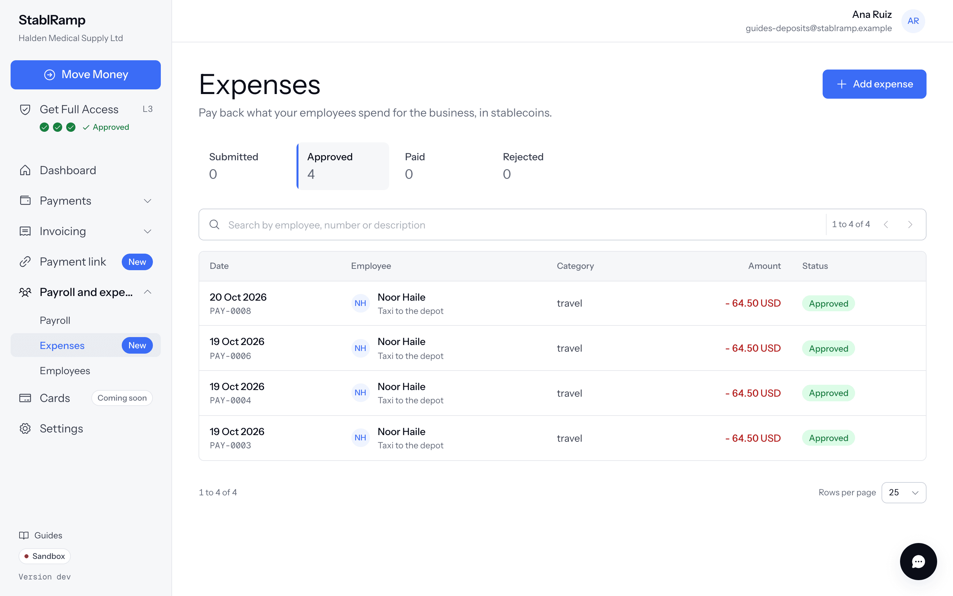
Task: Go to next page arrow
Action: click(x=910, y=225)
